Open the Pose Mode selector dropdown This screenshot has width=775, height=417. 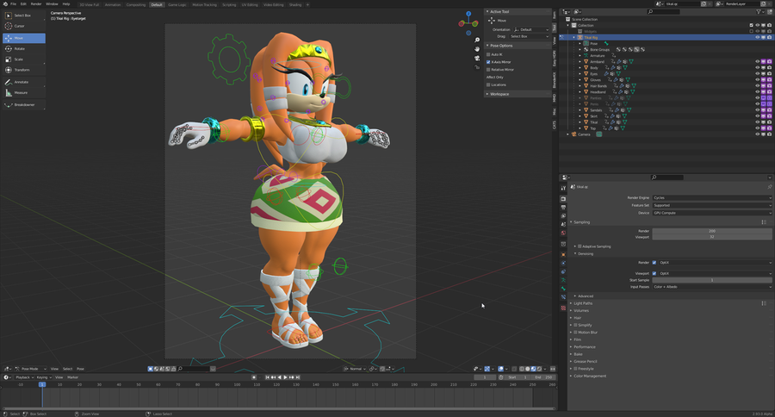tap(31, 369)
